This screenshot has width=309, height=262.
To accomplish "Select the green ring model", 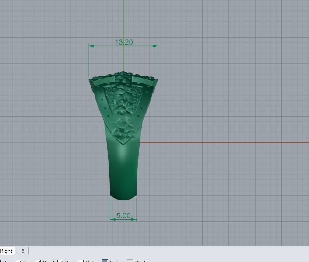I will click(123, 136).
